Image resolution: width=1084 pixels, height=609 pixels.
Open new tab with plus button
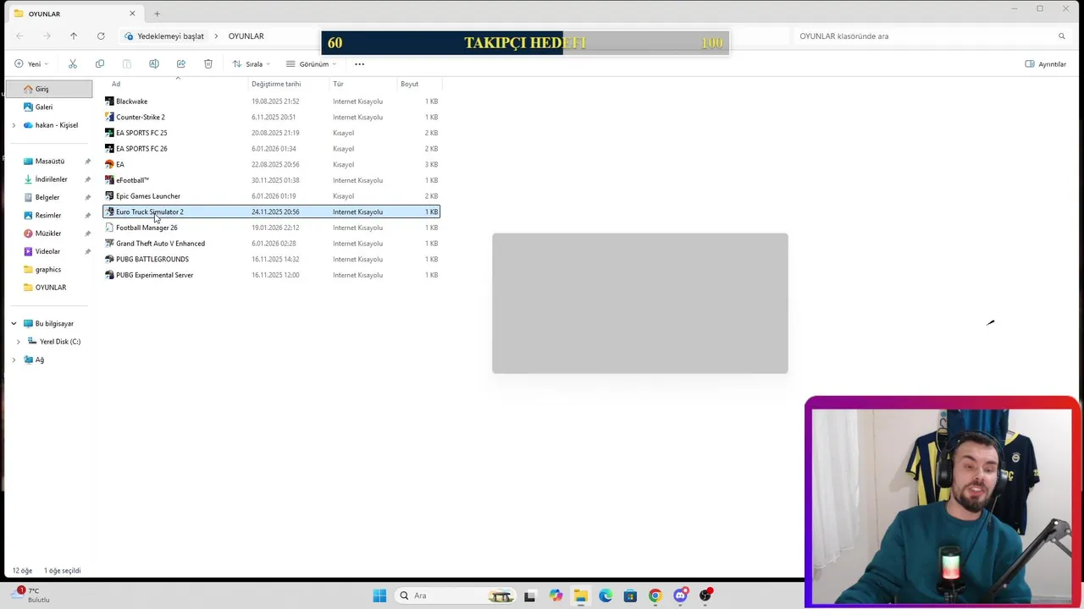(157, 14)
